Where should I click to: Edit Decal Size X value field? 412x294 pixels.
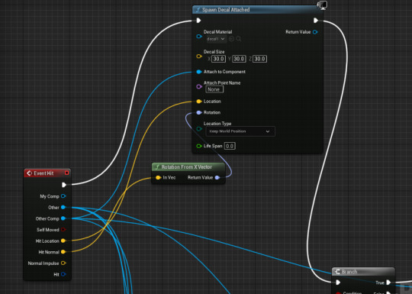click(x=219, y=59)
